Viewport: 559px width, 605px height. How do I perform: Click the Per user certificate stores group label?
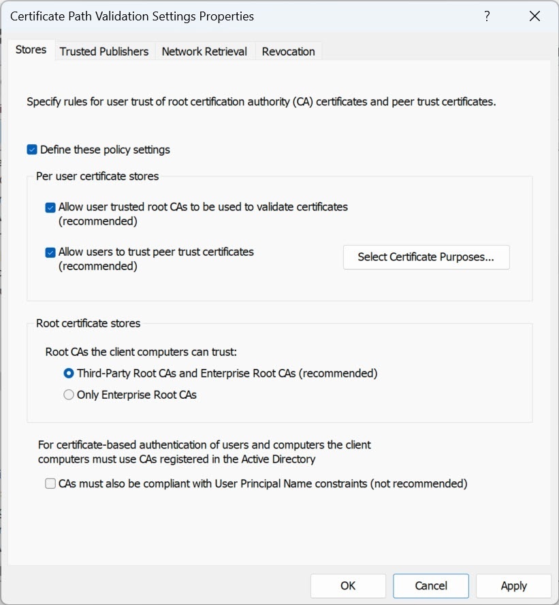97,176
